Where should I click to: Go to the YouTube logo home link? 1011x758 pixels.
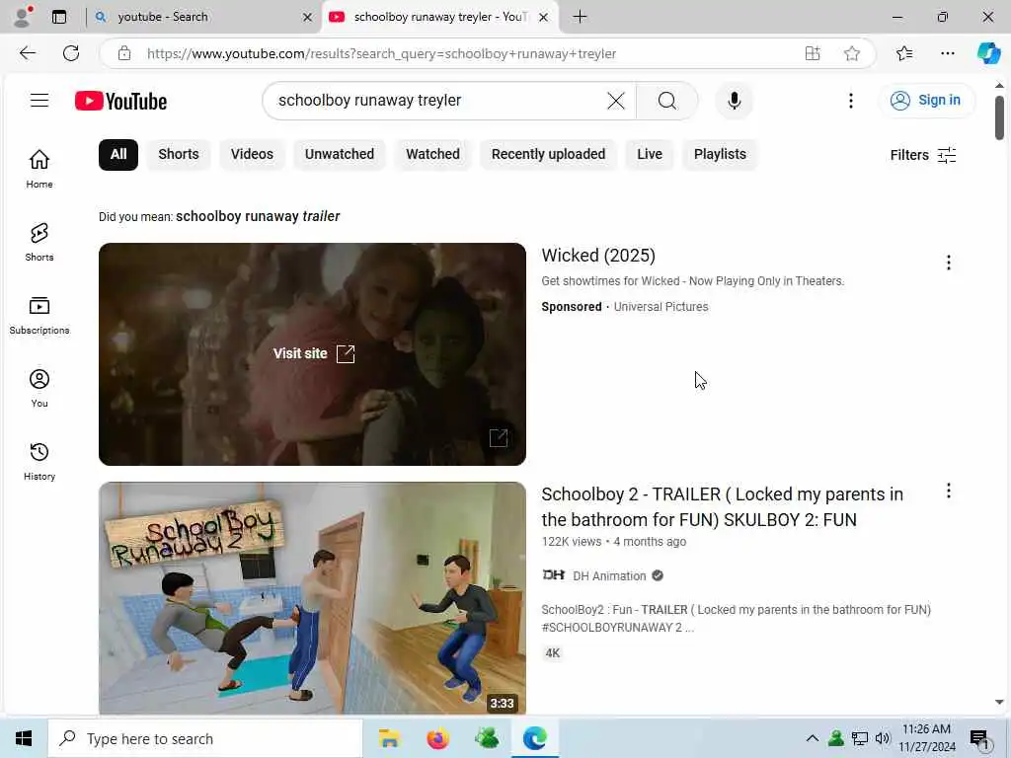(x=120, y=102)
